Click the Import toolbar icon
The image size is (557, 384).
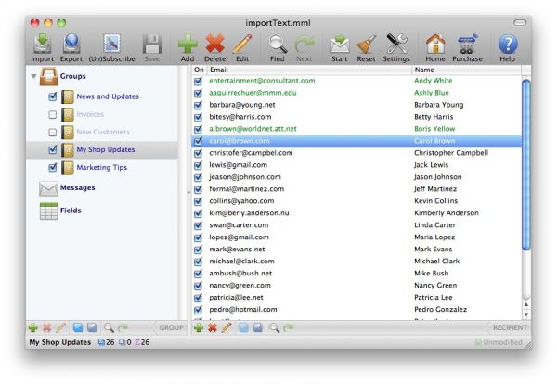point(42,45)
